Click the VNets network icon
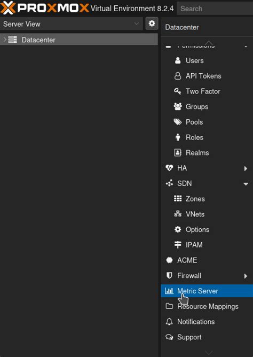 178,214
